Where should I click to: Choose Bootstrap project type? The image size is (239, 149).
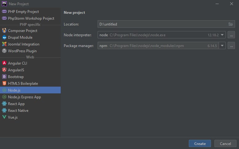(30, 76)
